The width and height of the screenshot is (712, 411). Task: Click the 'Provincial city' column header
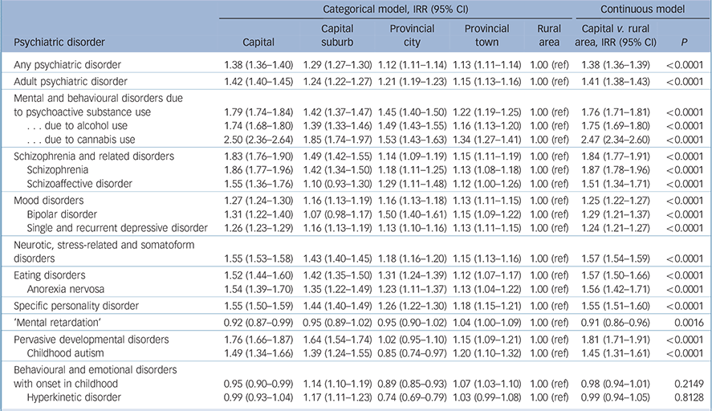[413, 35]
